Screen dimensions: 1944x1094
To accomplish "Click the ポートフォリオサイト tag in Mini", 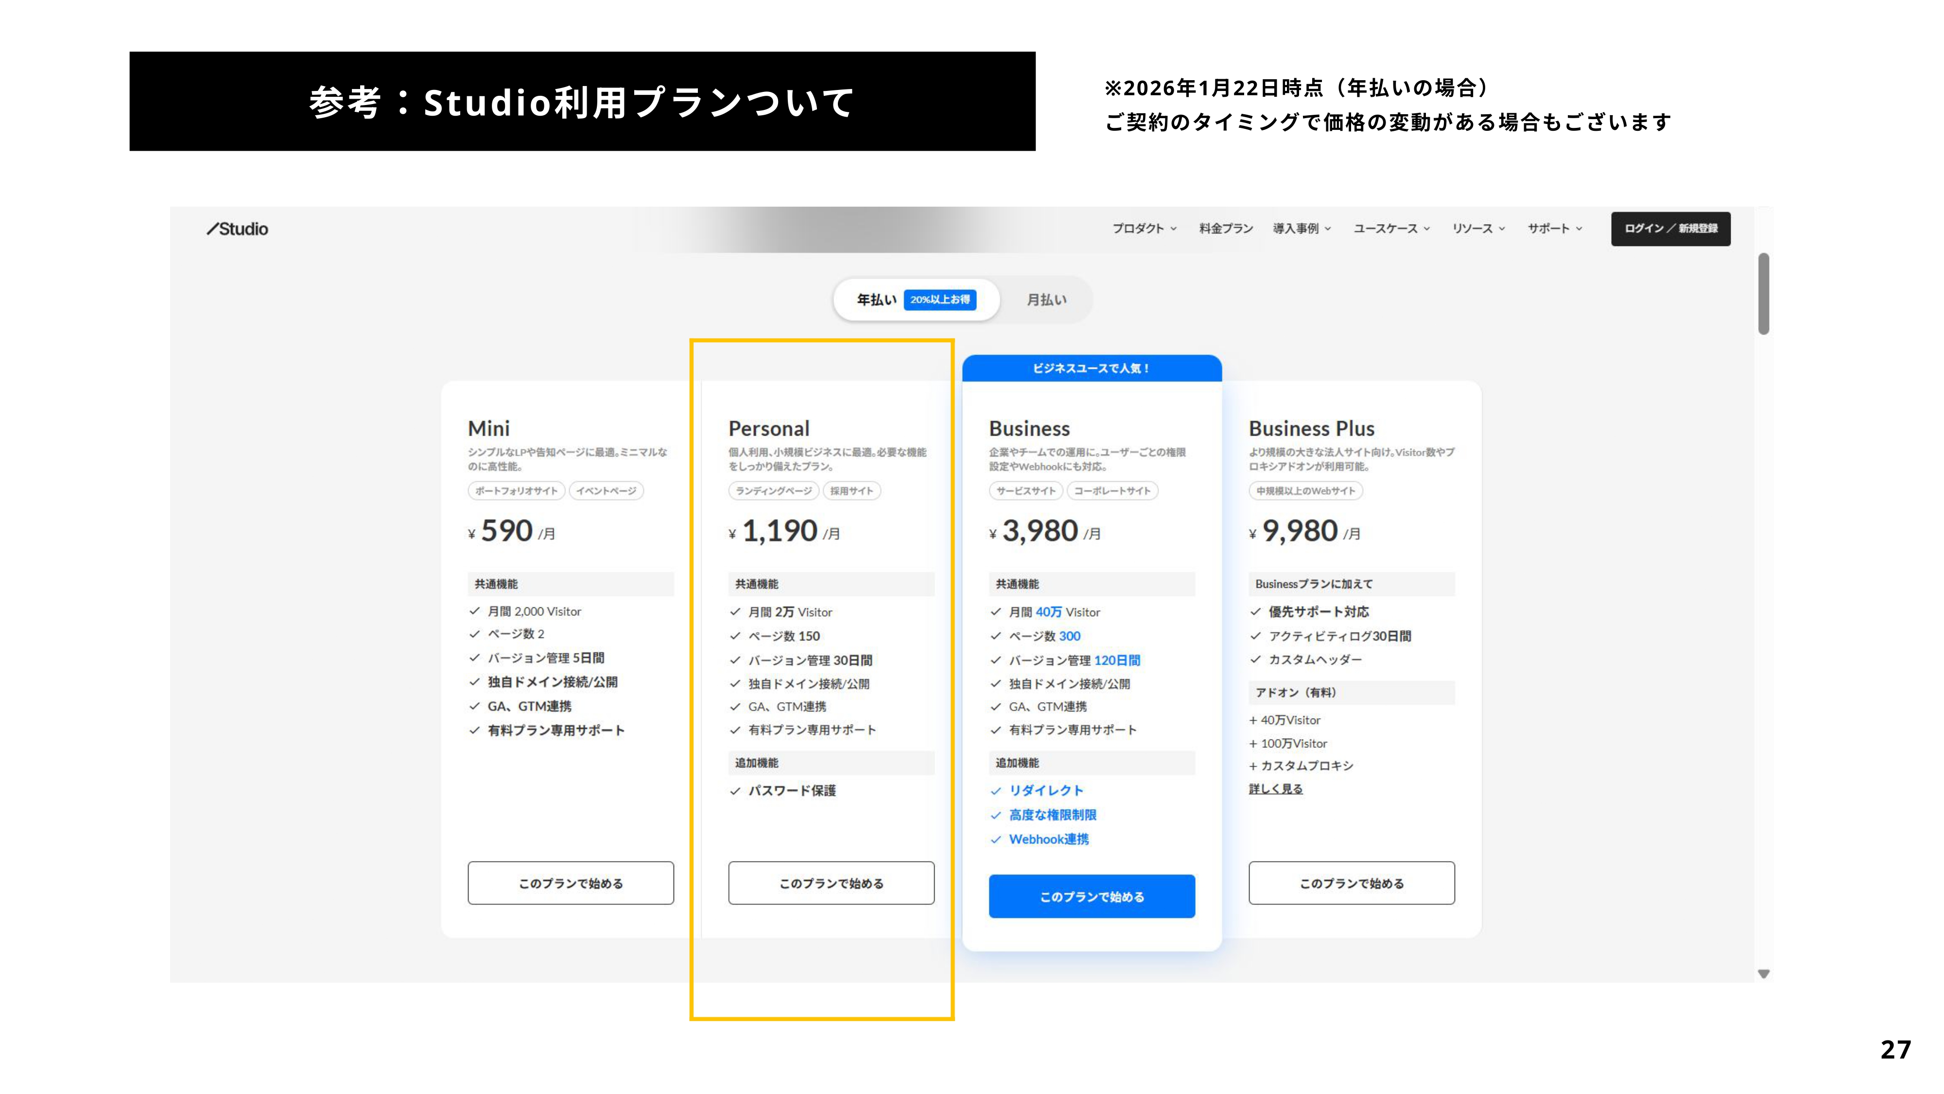I will (x=516, y=491).
